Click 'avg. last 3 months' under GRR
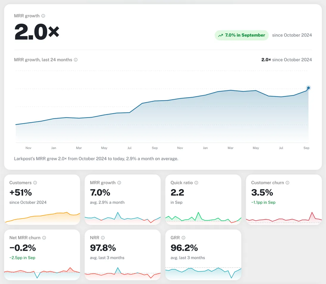This screenshot has height=284, width=326. [x=188, y=258]
